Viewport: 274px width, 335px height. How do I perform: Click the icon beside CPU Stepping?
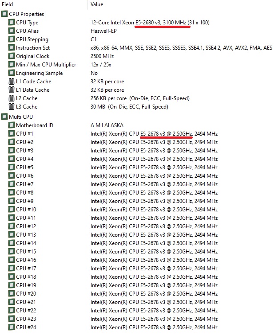coord(12,39)
